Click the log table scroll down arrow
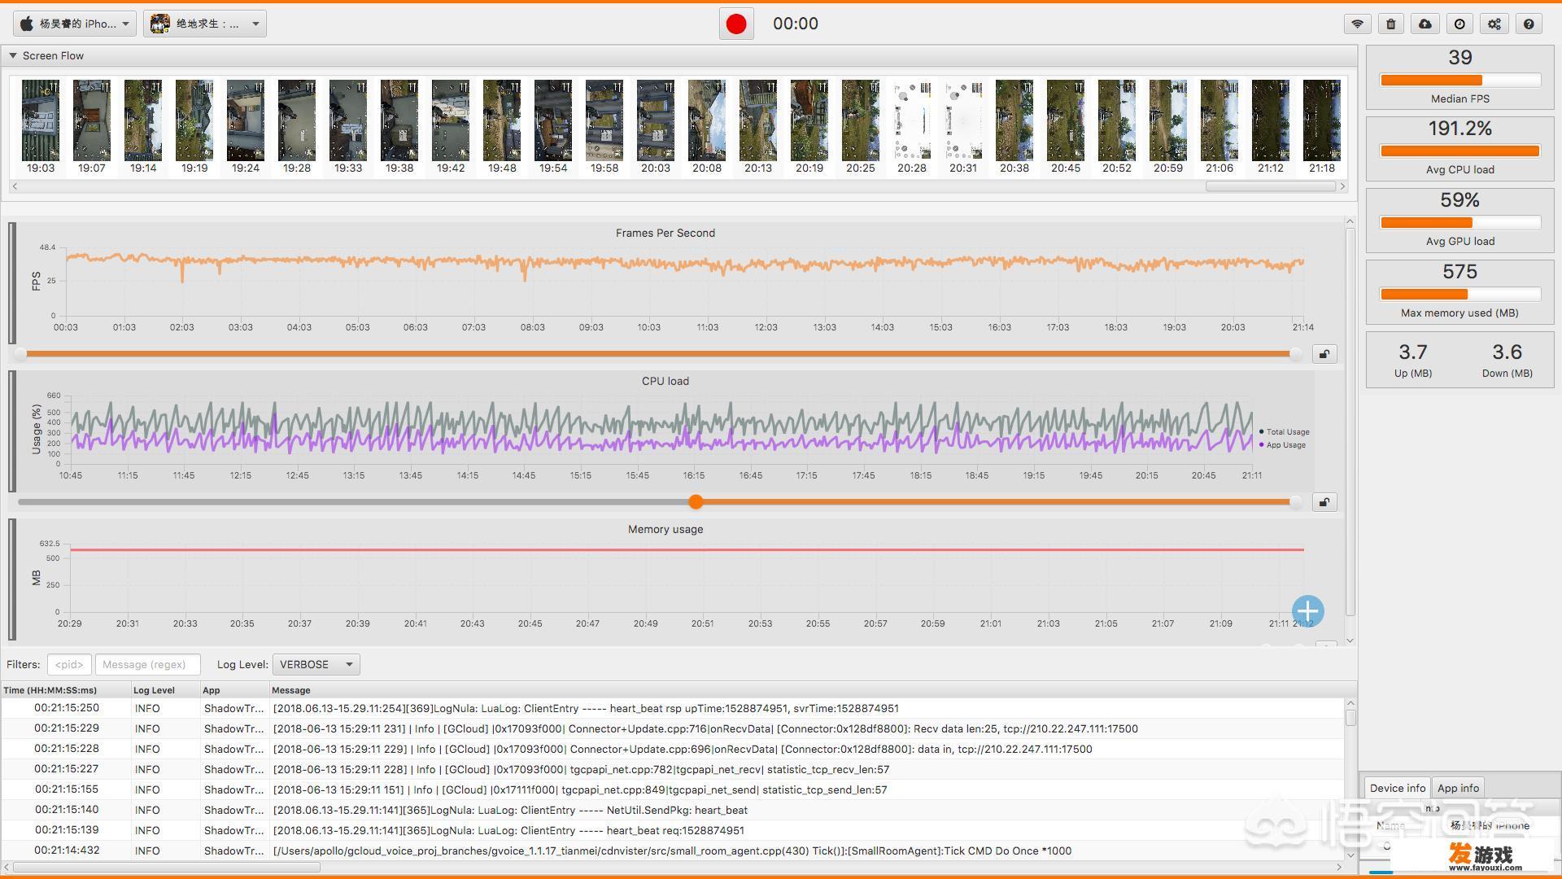Image resolution: width=1562 pixels, height=879 pixels. 1350,855
